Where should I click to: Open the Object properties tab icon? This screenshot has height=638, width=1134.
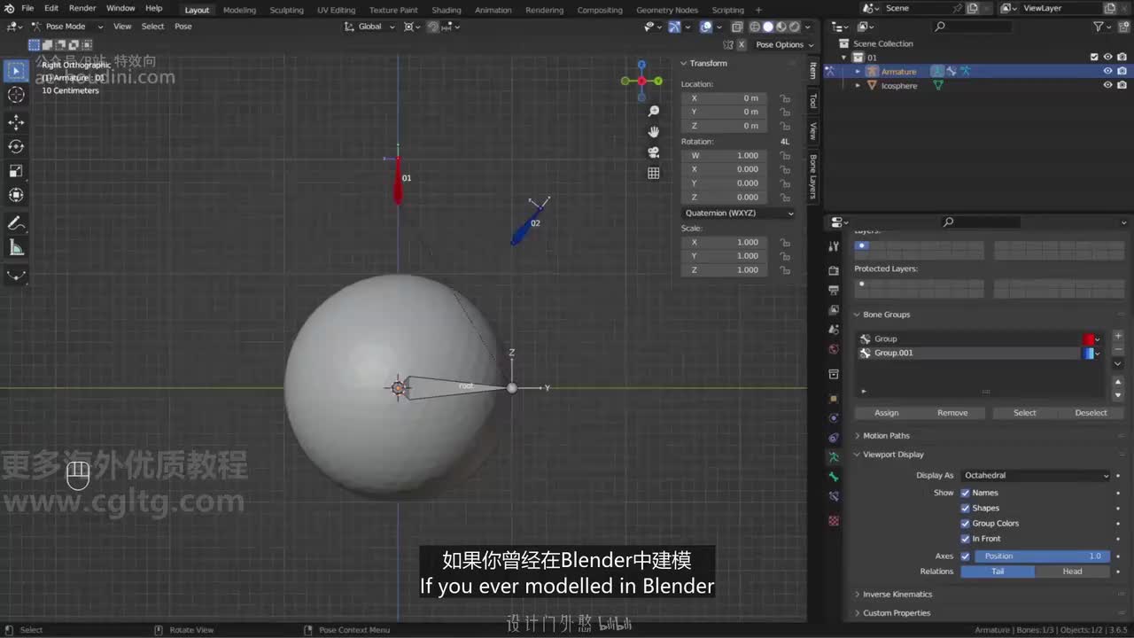point(833,398)
